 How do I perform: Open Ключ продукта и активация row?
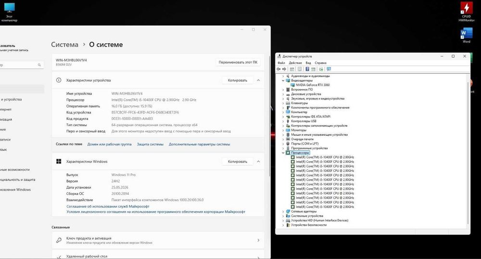point(158,240)
